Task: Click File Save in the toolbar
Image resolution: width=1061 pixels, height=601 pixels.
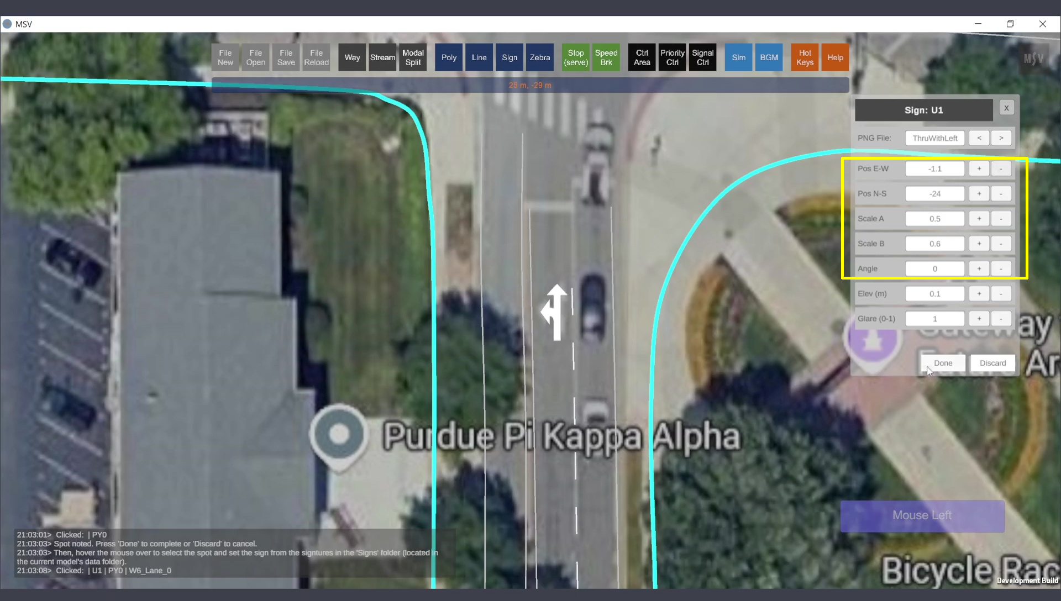Action: click(286, 57)
